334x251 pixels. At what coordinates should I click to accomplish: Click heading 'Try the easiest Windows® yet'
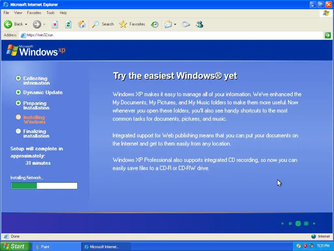[x=175, y=76]
